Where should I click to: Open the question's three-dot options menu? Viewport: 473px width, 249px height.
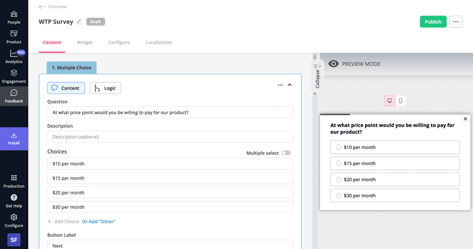(x=280, y=85)
